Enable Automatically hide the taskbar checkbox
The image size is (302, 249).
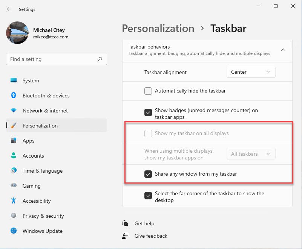click(x=148, y=91)
